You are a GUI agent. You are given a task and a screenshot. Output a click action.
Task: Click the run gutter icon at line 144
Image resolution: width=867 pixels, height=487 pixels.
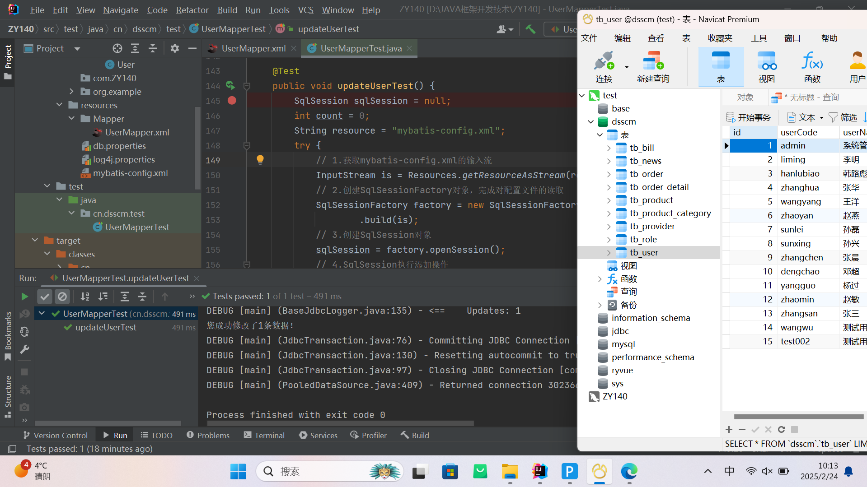(230, 85)
